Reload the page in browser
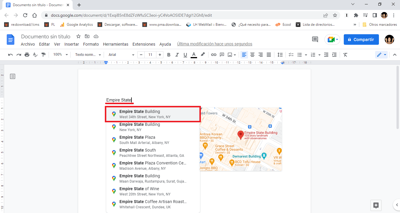The image size is (400, 213). [25, 15]
